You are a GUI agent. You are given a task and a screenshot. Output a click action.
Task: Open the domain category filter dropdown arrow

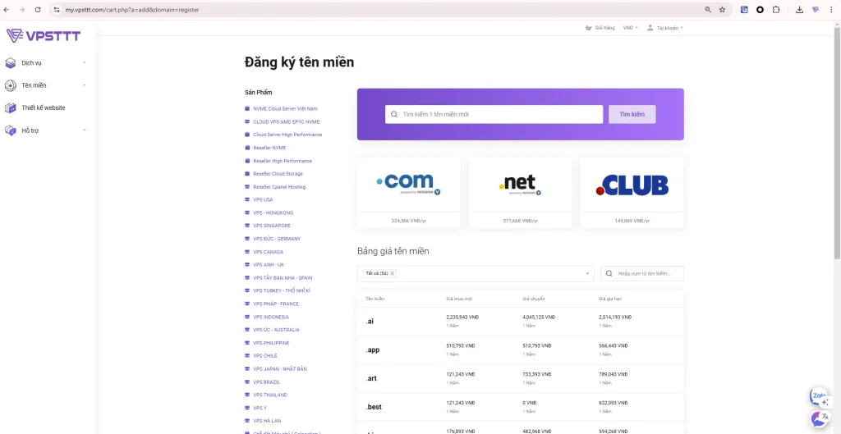tap(587, 273)
